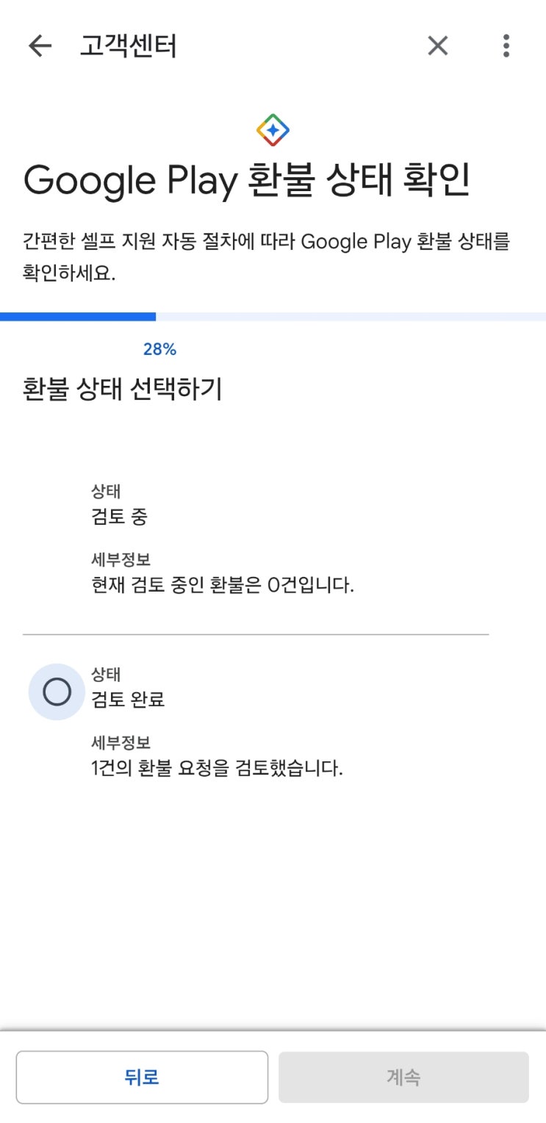Open the three-dot more options menu
The height and width of the screenshot is (1123, 546).
tap(506, 46)
